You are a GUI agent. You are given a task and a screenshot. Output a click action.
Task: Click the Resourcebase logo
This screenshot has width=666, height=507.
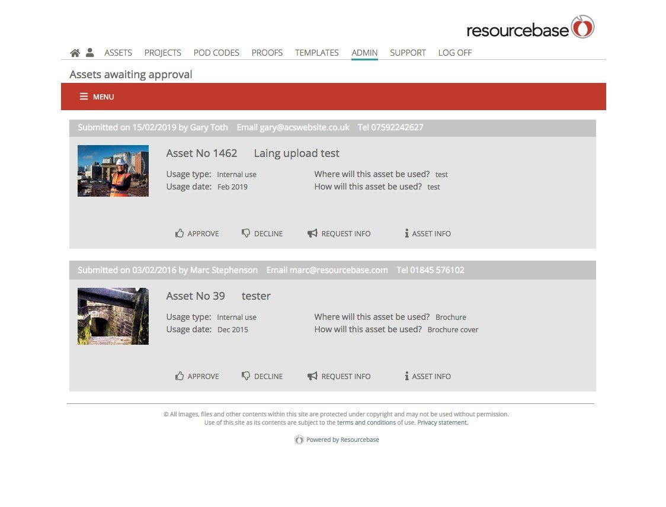(530, 27)
